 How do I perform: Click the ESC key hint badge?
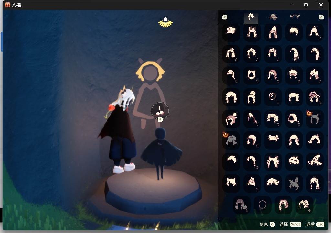[x=320, y=224]
